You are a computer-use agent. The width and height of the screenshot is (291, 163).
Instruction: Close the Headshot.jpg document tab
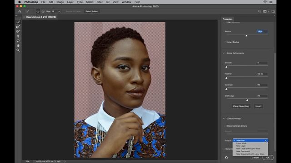coord(24,17)
